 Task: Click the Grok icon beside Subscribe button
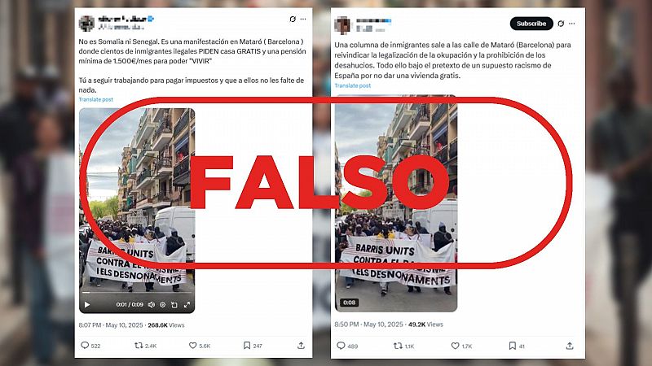pyautogui.click(x=561, y=24)
